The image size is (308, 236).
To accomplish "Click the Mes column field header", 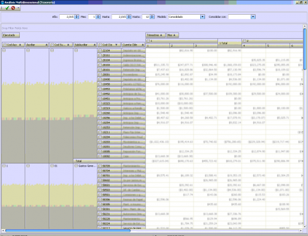I will [172, 35].
